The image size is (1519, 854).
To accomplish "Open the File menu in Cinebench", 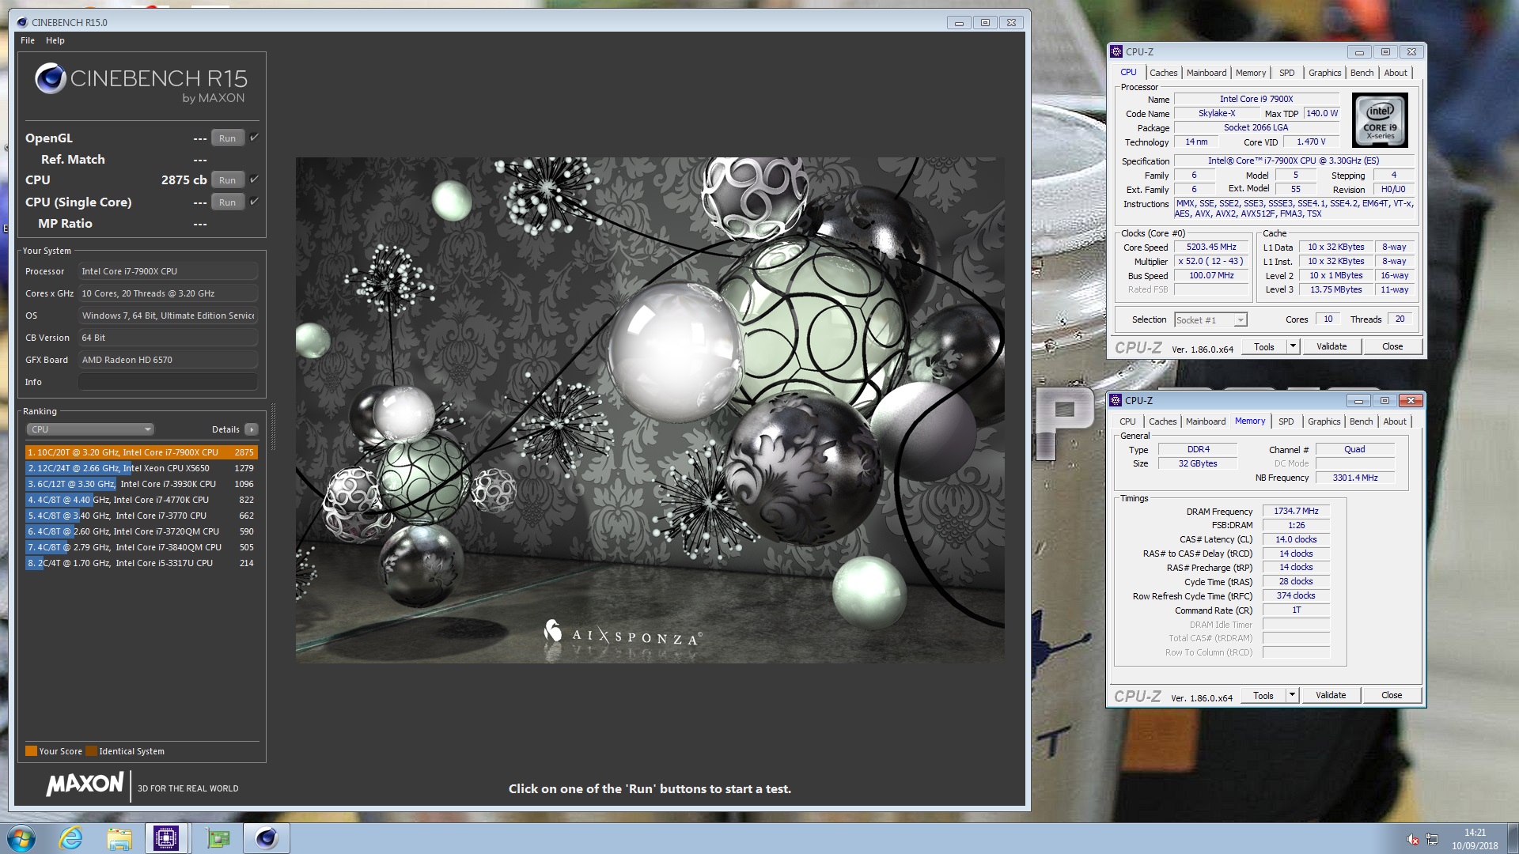I will pyautogui.click(x=28, y=40).
